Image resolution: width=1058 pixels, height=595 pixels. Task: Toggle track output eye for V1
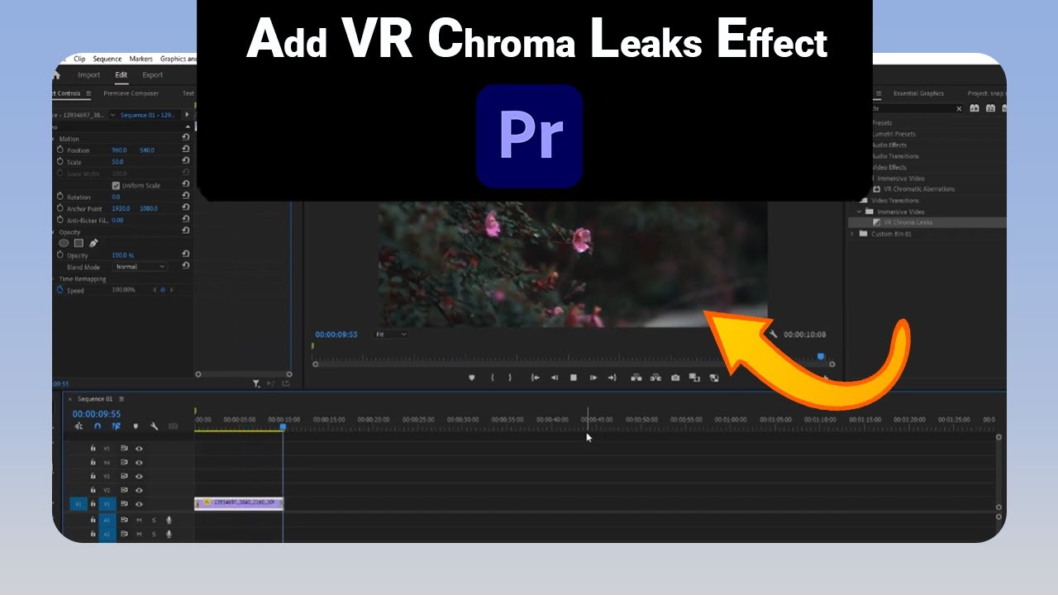(x=139, y=504)
